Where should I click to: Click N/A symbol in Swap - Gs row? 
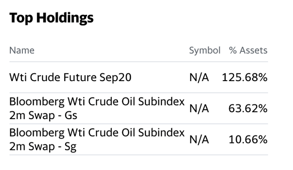[199, 109]
